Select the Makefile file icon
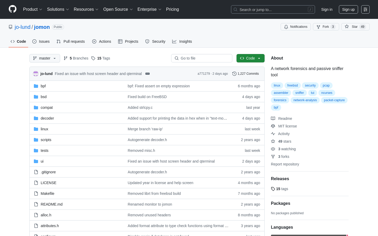Image resolution: width=378 pixels, height=236 pixels. point(36,194)
